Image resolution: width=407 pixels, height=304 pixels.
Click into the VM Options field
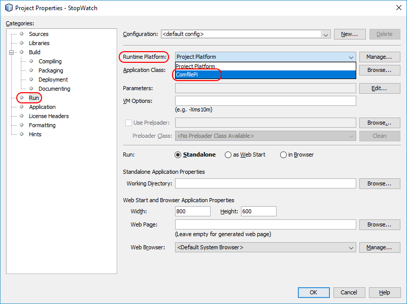tap(265, 101)
